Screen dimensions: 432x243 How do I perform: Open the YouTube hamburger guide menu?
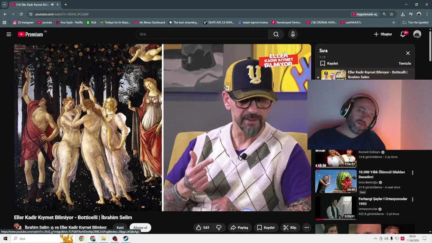coord(9,34)
